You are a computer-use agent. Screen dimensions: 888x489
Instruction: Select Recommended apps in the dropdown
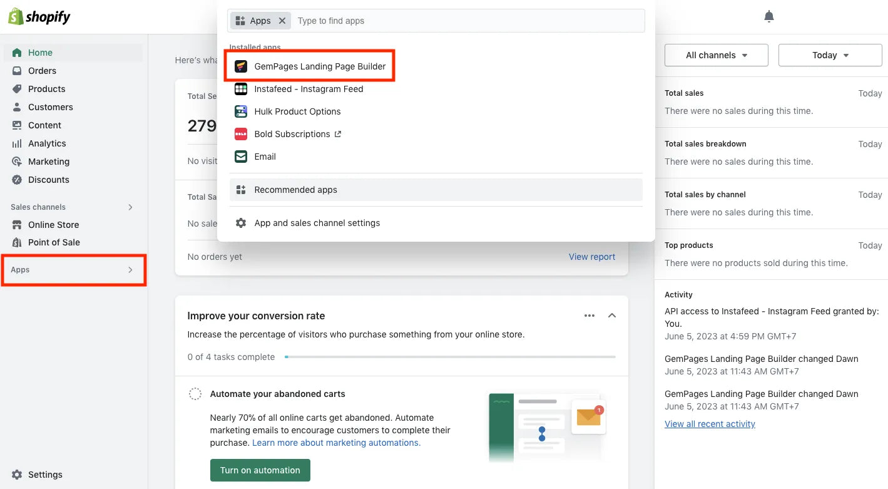click(x=436, y=190)
